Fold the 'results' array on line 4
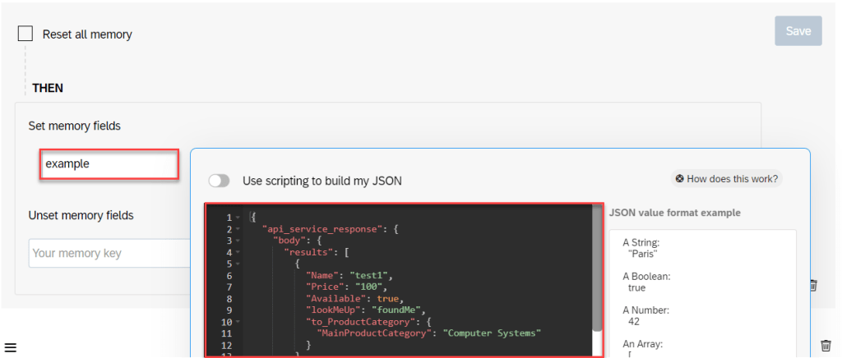The width and height of the screenshot is (842, 358). pos(238,253)
